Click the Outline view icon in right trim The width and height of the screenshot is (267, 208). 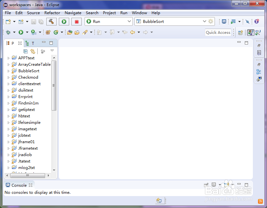coord(259,72)
